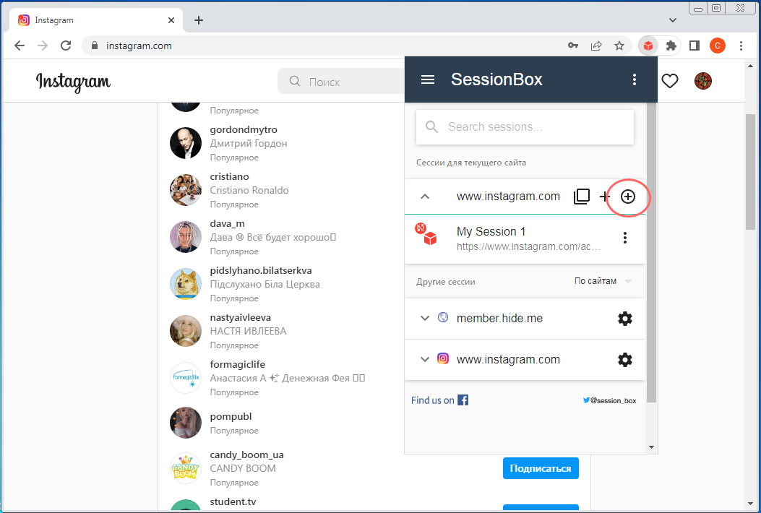Open the tab search chevron dropdown
The height and width of the screenshot is (513, 761).
click(673, 20)
